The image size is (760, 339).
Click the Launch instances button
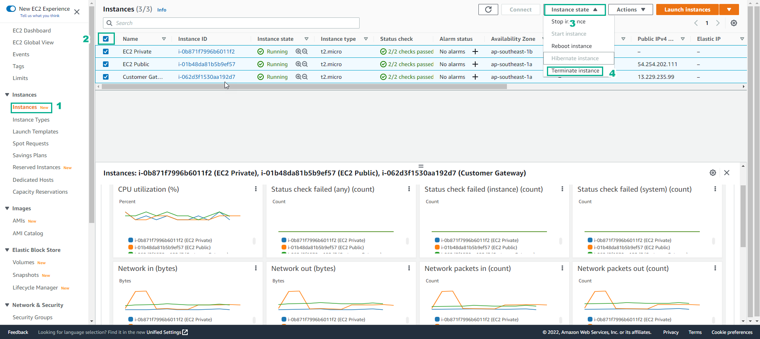pyautogui.click(x=687, y=10)
